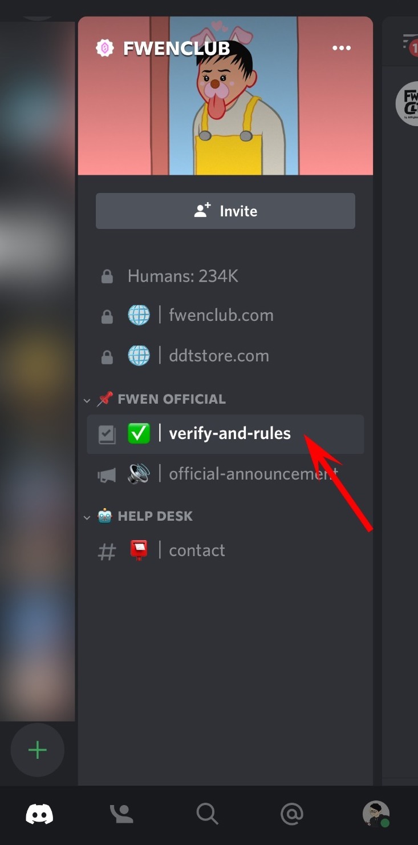Open the FWENCLUB server name header
This screenshot has width=418, height=845.
tap(176, 49)
